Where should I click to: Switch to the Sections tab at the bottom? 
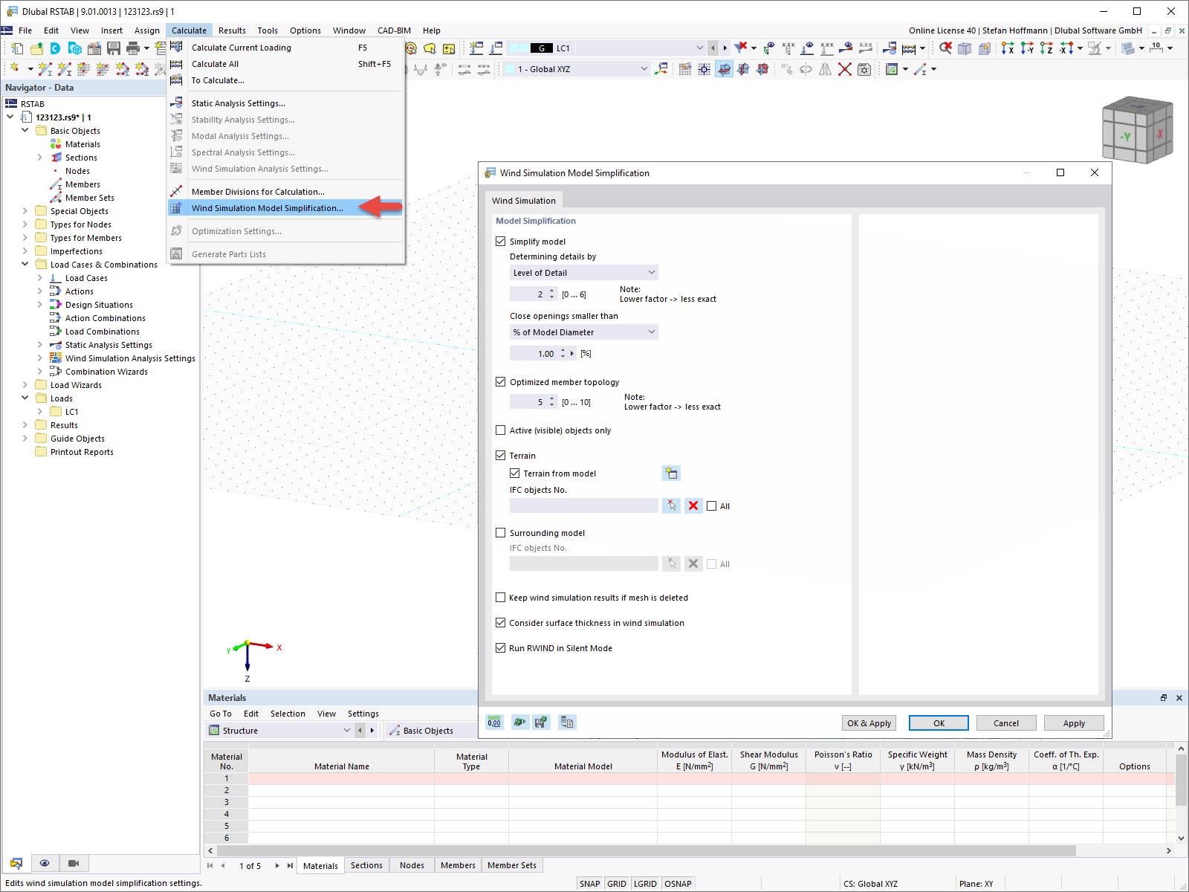[366, 865]
